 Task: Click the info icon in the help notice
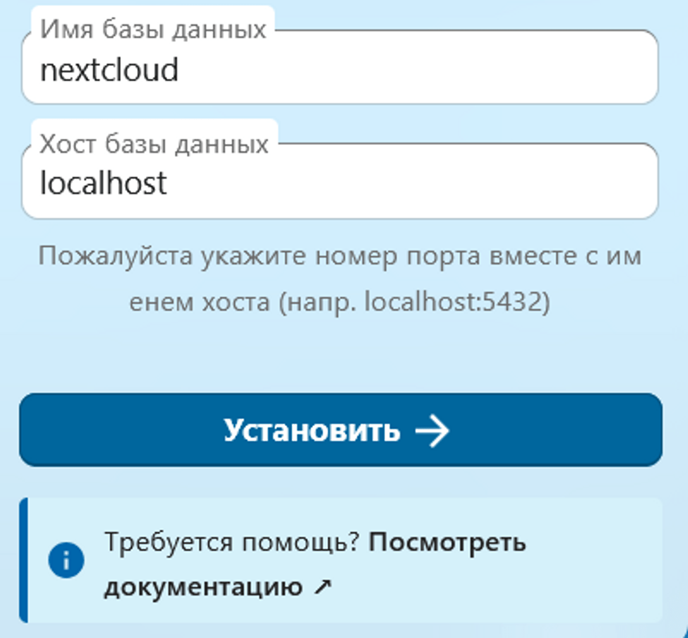point(66,560)
